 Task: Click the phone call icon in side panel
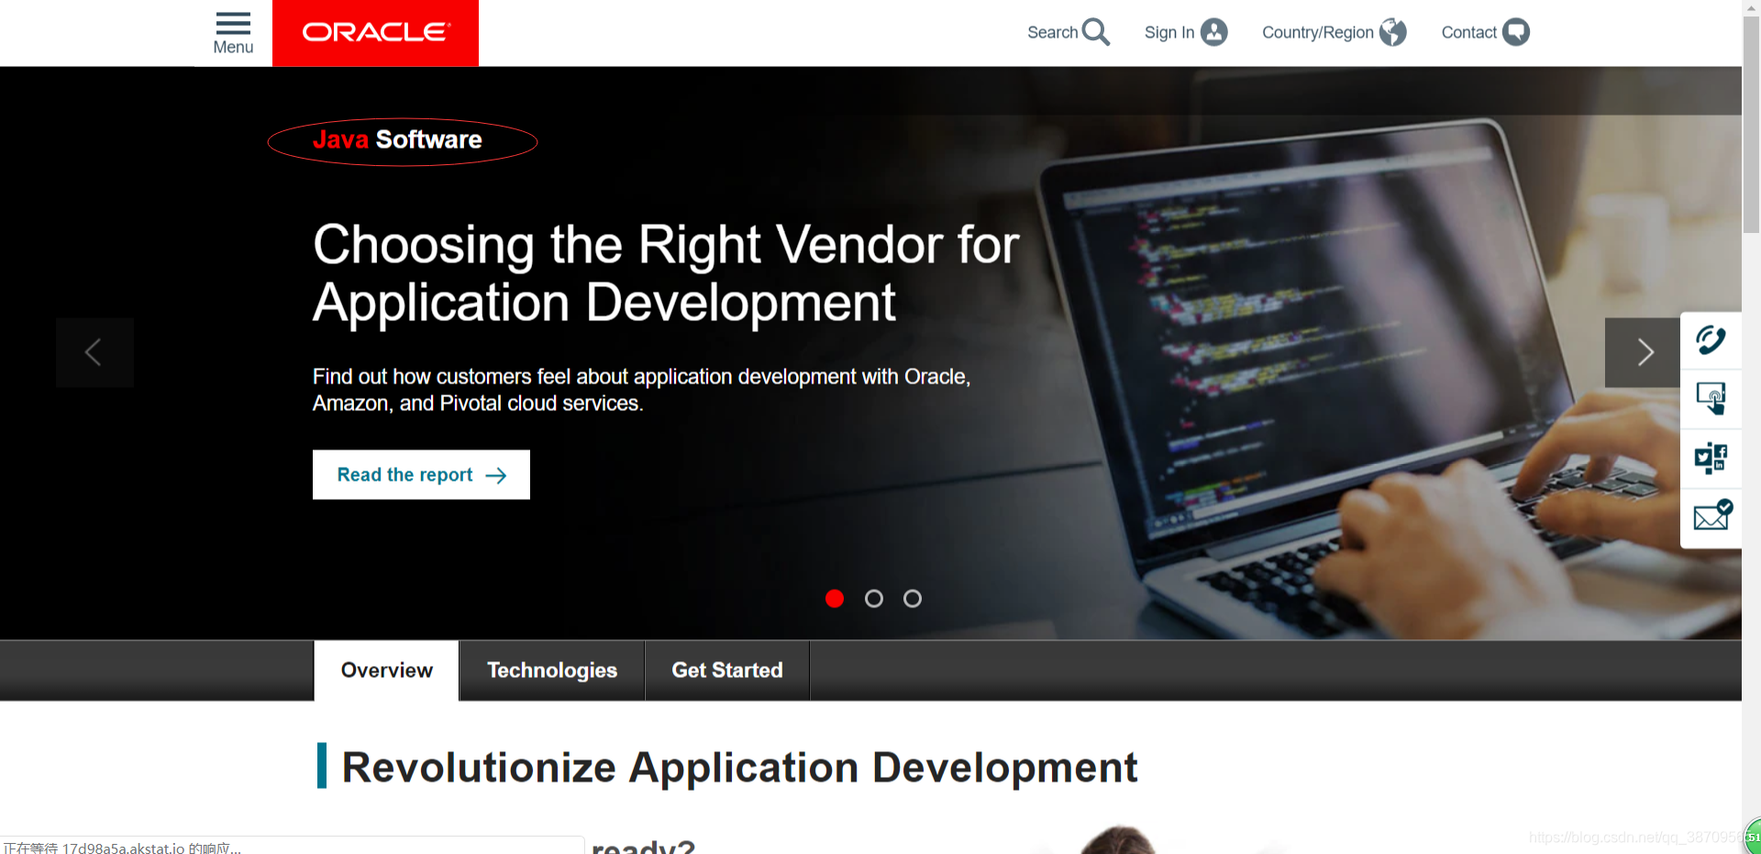click(x=1711, y=340)
